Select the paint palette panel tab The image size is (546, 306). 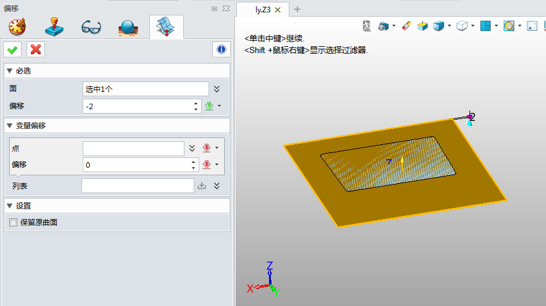(x=17, y=28)
